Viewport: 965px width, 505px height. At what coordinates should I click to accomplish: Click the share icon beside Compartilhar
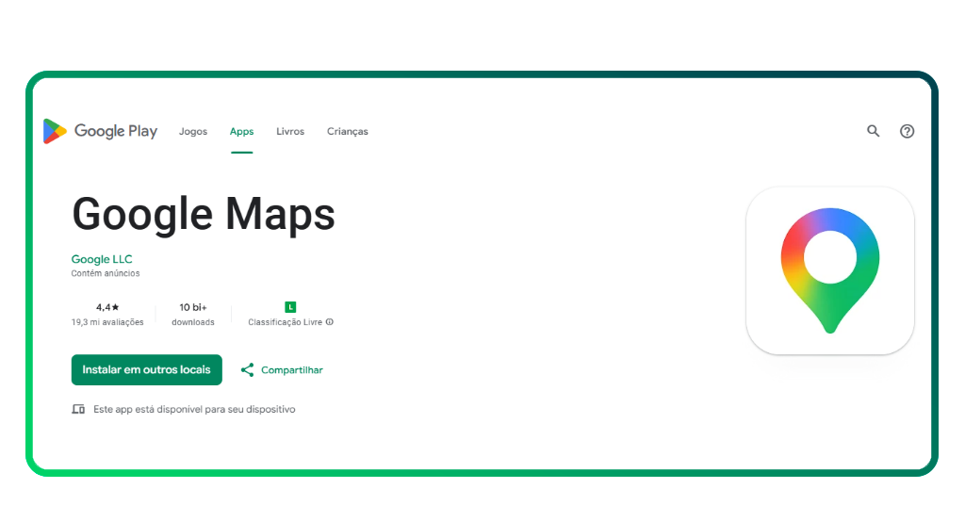coord(248,370)
